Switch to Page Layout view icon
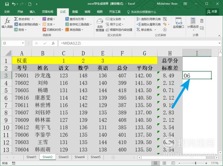The width and height of the screenshot is (223, 166). 164,163
